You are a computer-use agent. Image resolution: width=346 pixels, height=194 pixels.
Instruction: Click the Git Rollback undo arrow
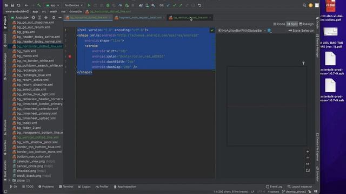(x=199, y=5)
